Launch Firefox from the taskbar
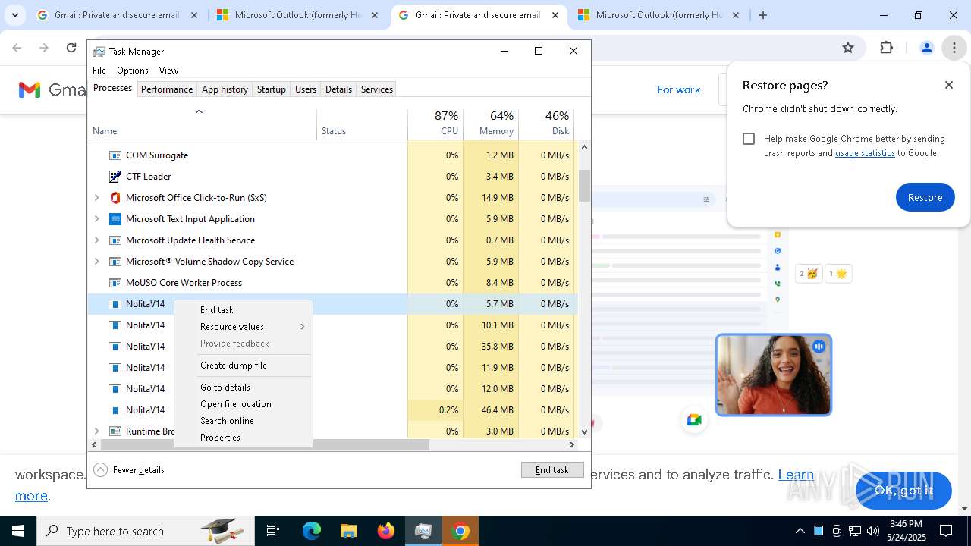 click(386, 531)
